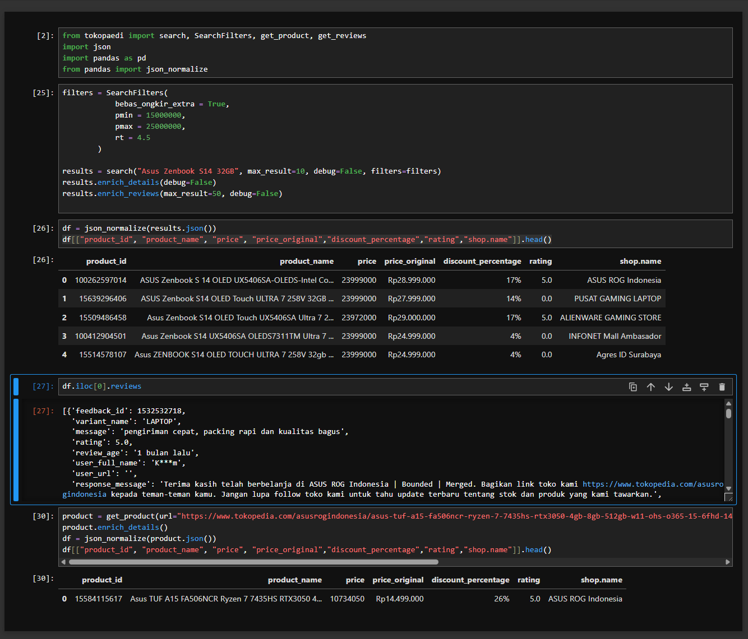The image size is (748, 639).
Task: Click shop name INFONET Mall Ambasador
Action: point(615,336)
